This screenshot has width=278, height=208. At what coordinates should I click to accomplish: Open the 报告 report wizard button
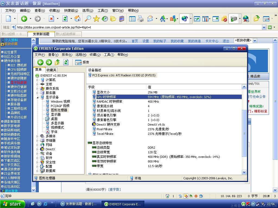(x=83, y=62)
